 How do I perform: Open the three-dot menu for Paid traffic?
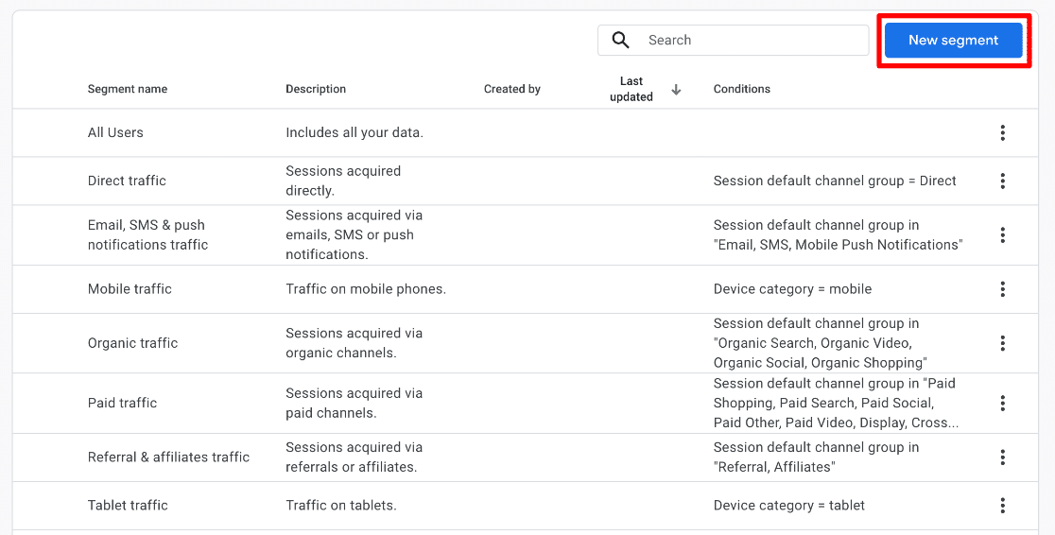(x=1002, y=403)
